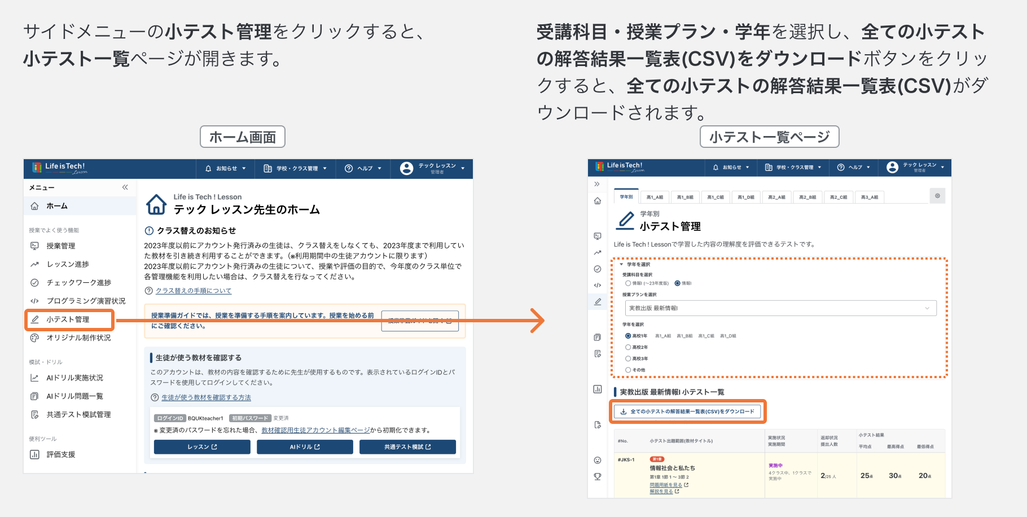Open 学校・クラス管理 dropdown in home screen header
This screenshot has height=517, width=1027.
[295, 168]
